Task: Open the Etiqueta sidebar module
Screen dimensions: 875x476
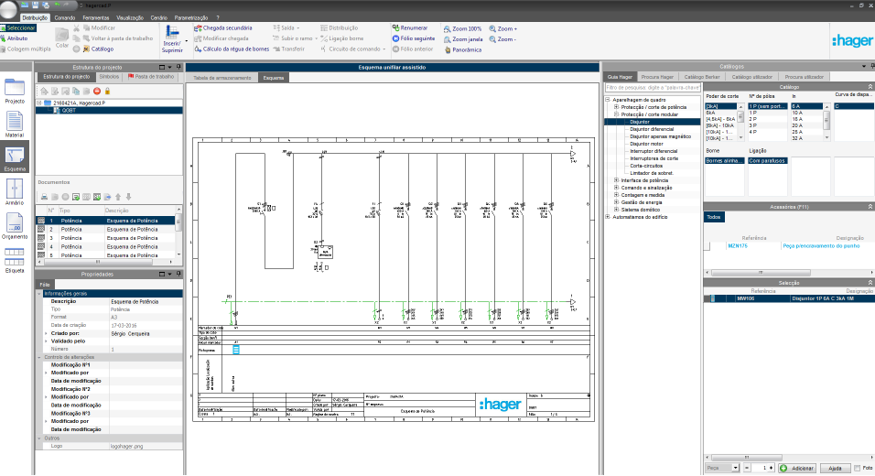Action: [15, 260]
